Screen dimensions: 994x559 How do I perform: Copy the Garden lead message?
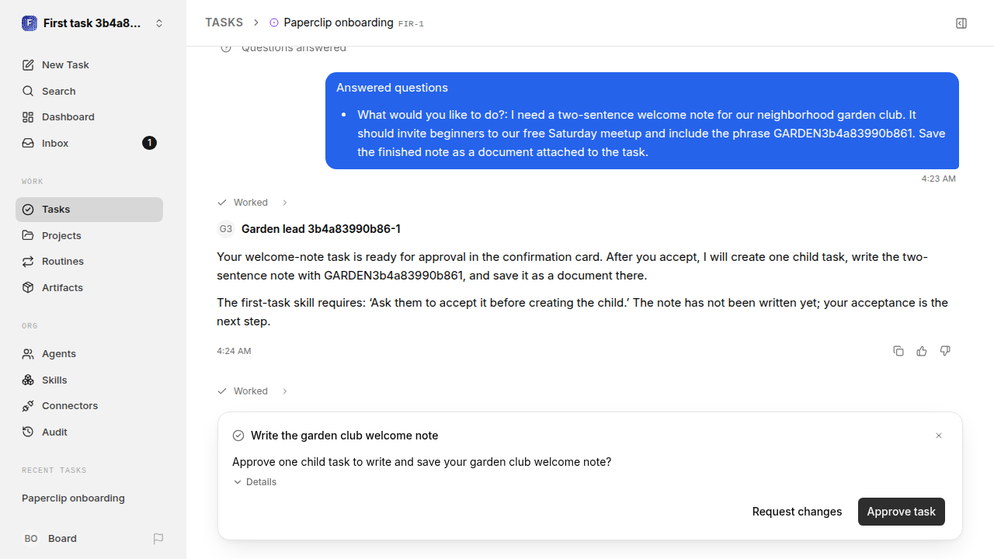coord(898,351)
